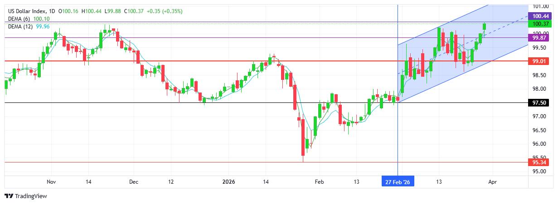This screenshot has height=204, width=558.
Task: Click the DEMA (6) value 100.10
Action: point(41,19)
